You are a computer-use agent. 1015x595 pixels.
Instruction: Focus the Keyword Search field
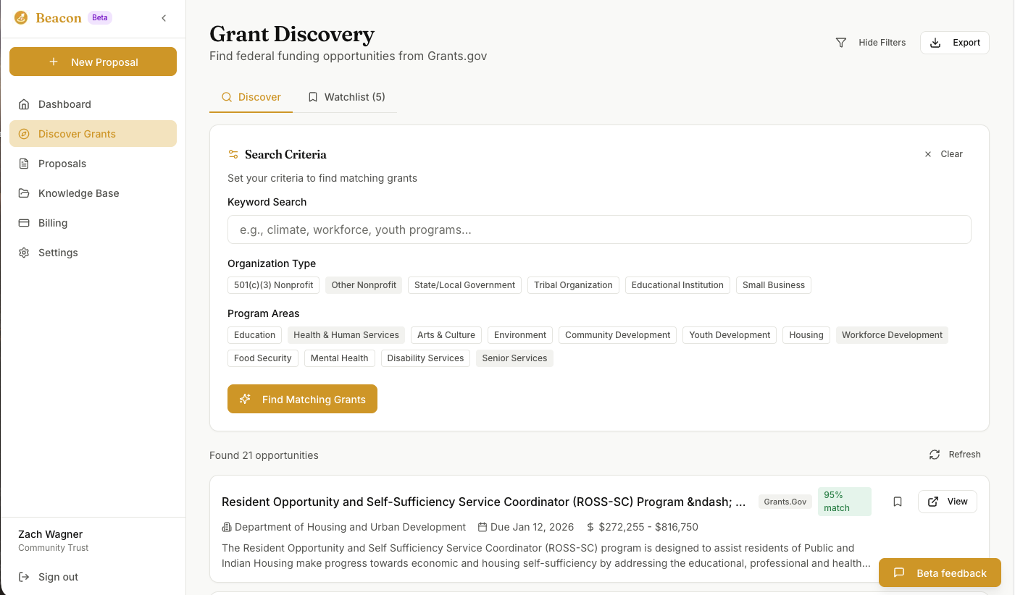point(599,229)
